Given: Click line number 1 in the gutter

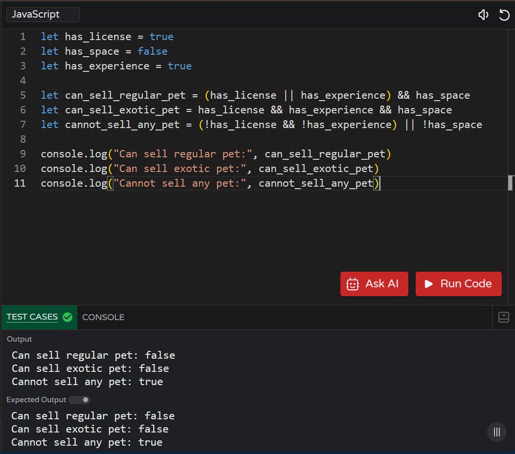Looking at the screenshot, I should click(23, 37).
